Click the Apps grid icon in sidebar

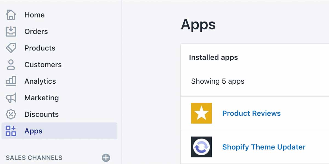[11, 131]
